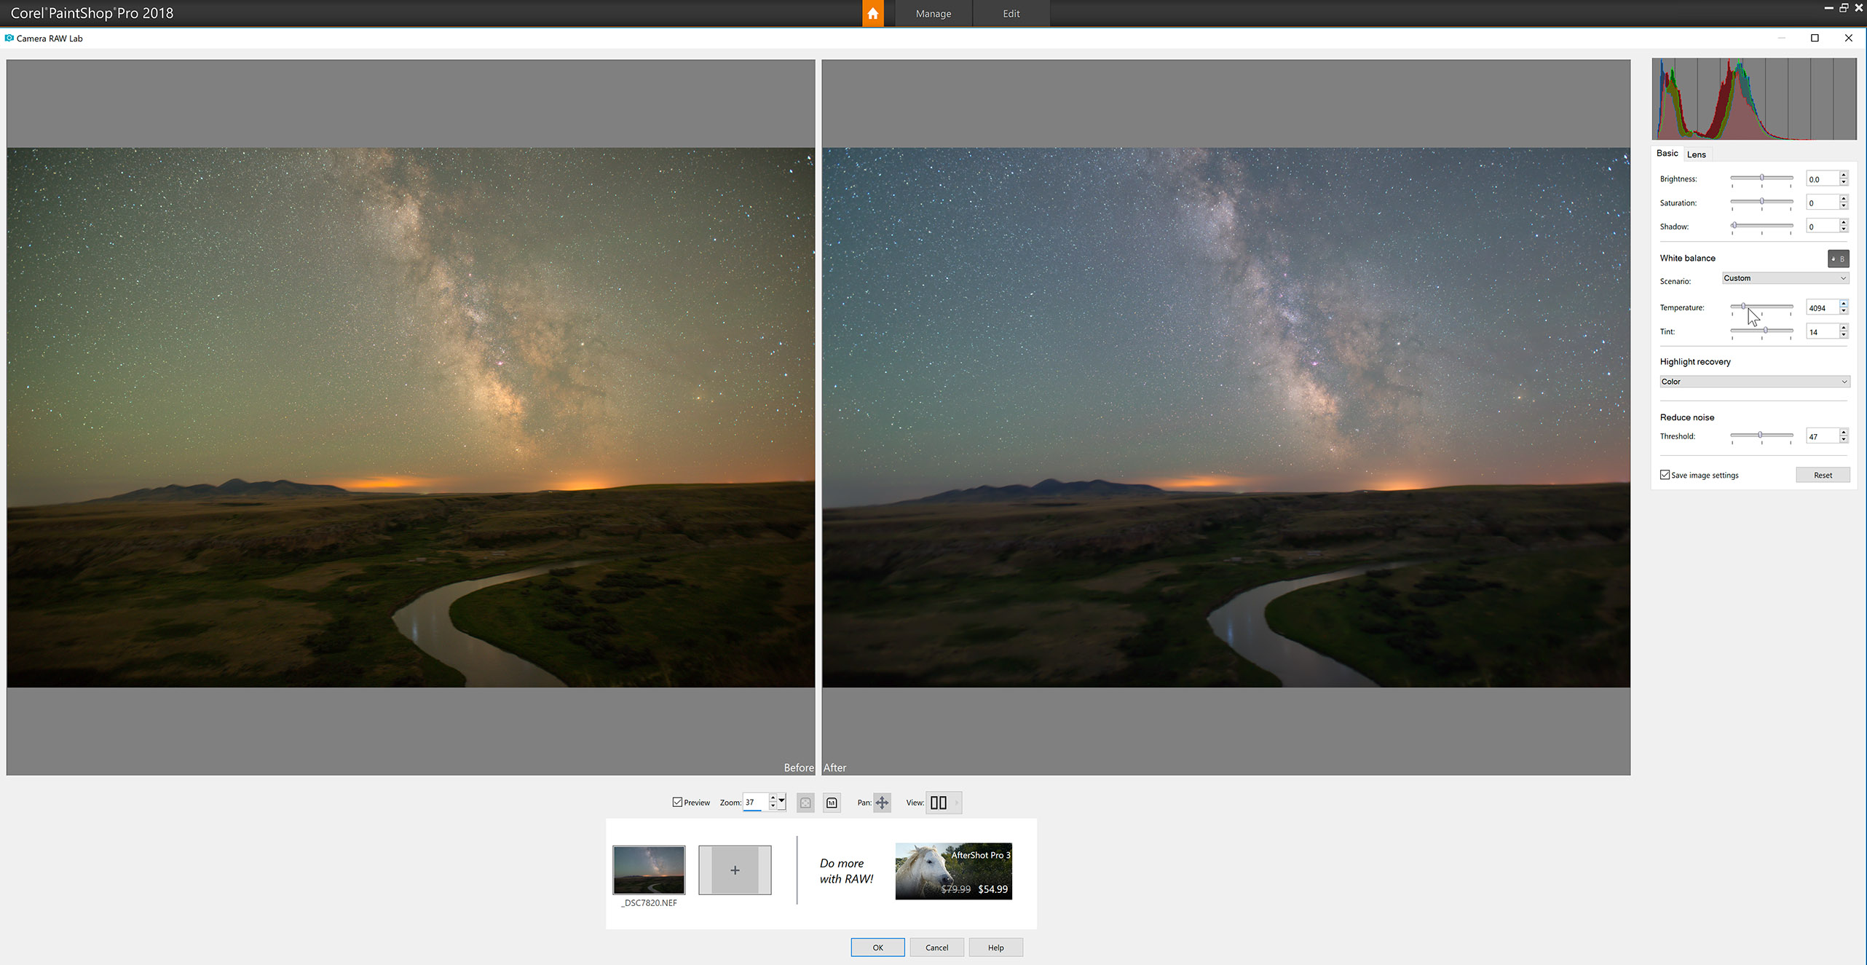Select the _DSC7820.NEF thumbnail
The image size is (1867, 965).
(x=649, y=870)
